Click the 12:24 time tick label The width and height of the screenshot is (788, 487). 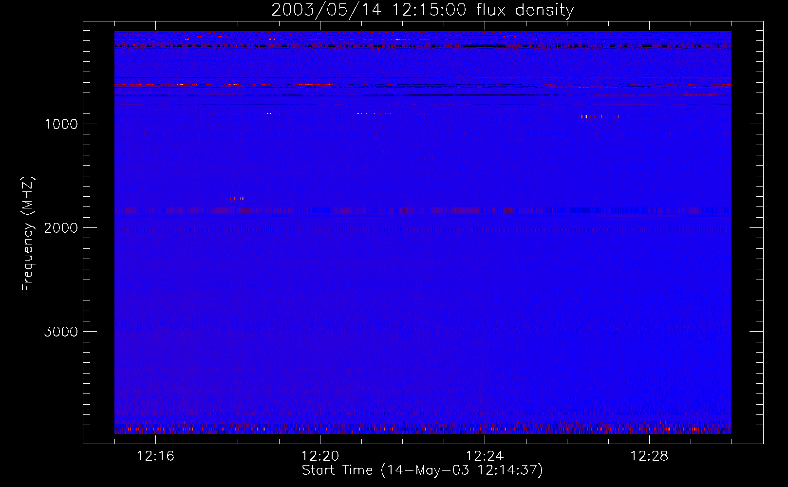[x=485, y=456]
